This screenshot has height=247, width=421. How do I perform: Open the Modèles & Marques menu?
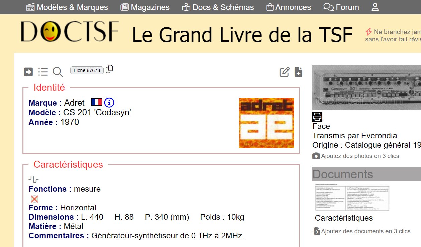pyautogui.click(x=67, y=7)
